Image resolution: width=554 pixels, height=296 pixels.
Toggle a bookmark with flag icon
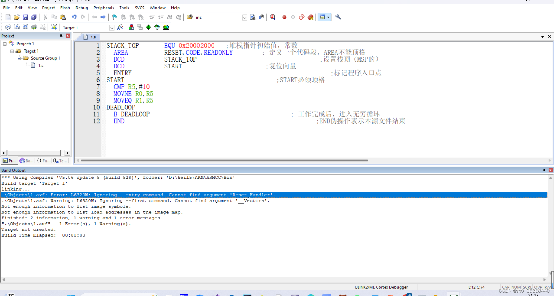(x=114, y=17)
